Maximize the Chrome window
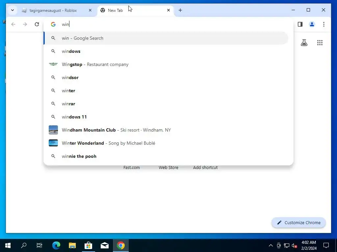The image size is (337, 252). pos(308,10)
